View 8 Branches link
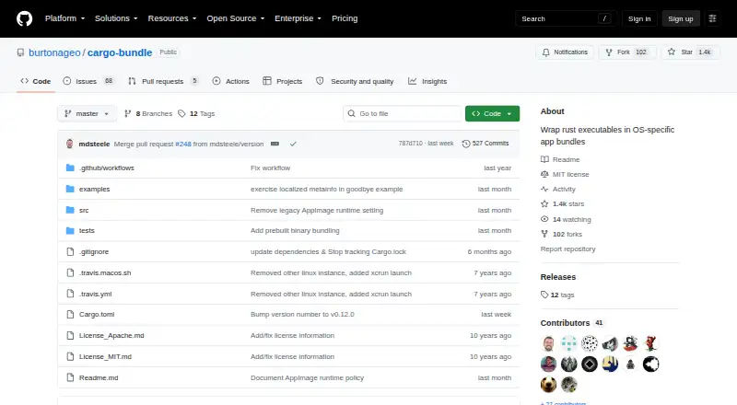This screenshot has height=405, width=737. 148,114
